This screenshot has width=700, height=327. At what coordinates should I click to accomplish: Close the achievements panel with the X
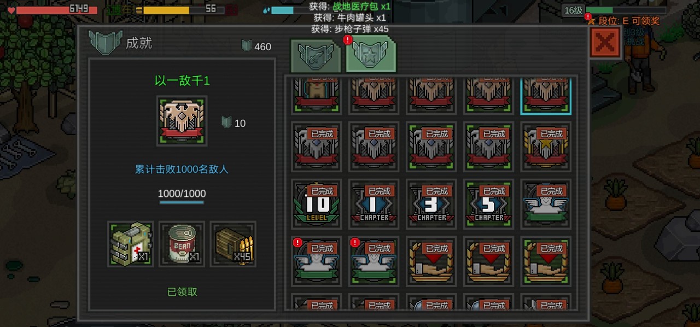tap(605, 43)
